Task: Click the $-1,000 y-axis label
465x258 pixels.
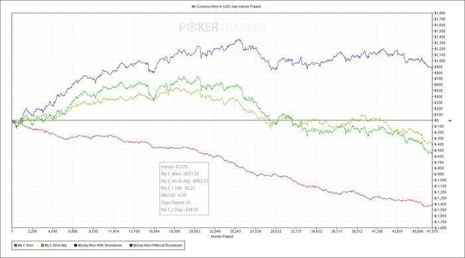Action: click(440, 180)
